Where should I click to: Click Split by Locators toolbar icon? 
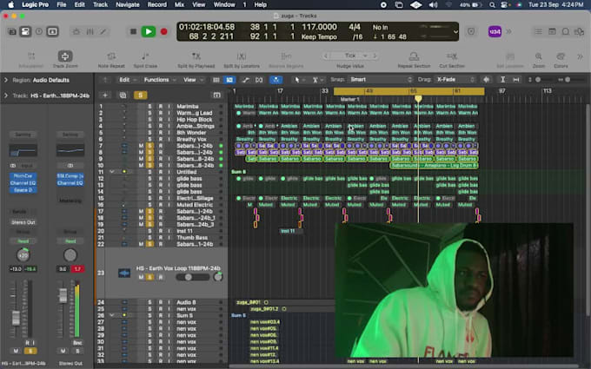click(242, 56)
